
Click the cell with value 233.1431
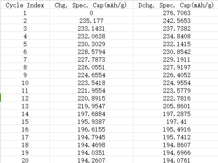91,28
